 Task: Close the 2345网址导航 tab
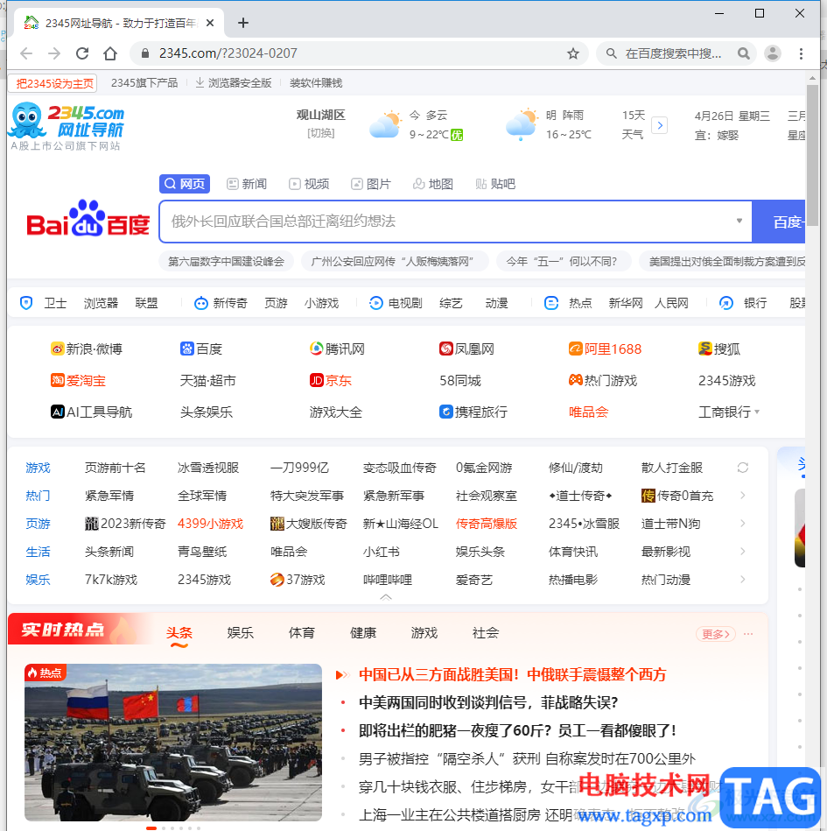(x=210, y=23)
